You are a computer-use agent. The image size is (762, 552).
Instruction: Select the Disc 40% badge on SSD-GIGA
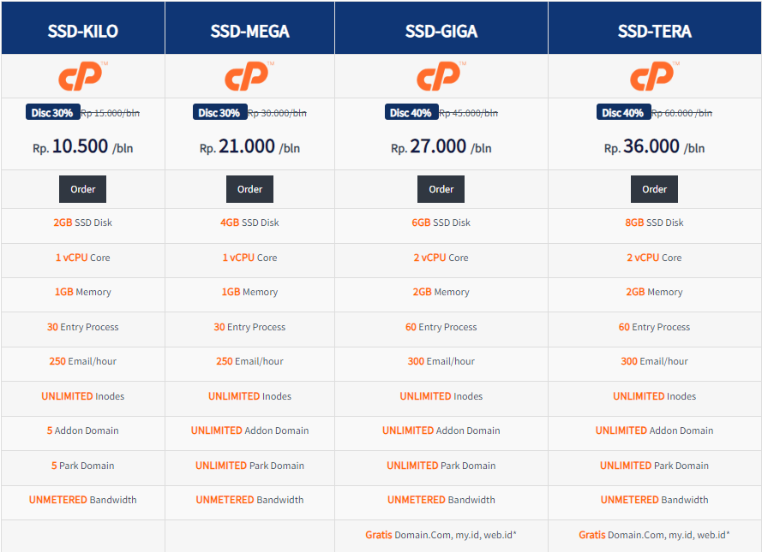[411, 111]
